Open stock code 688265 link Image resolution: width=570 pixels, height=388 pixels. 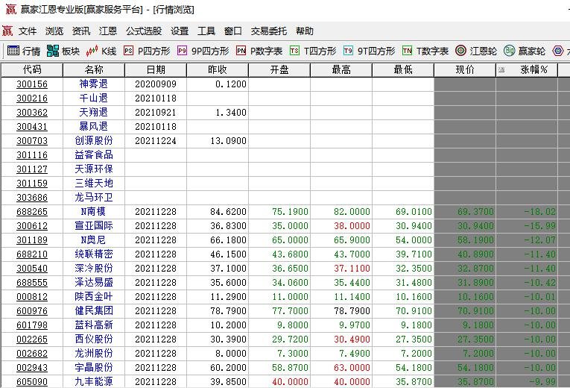pyautogui.click(x=32, y=212)
